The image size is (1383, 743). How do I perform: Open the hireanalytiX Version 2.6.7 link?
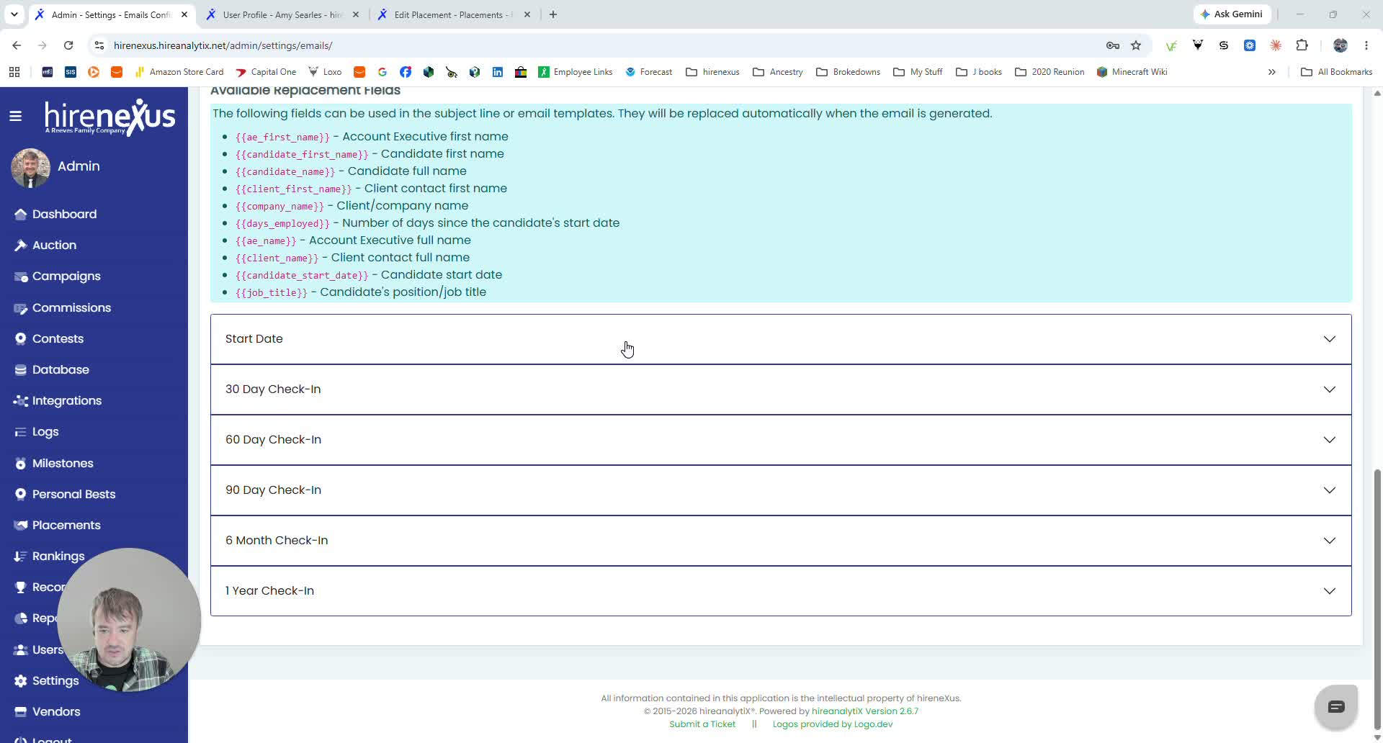point(864,711)
